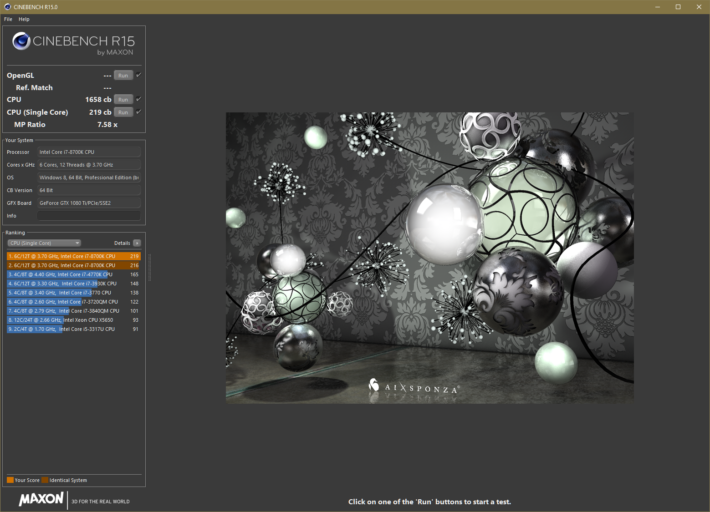Click the single core score 219 cb
710x512 pixels.
click(100, 112)
